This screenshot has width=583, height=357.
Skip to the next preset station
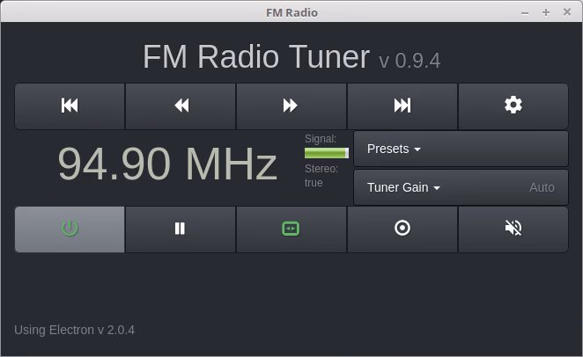pyautogui.click(x=402, y=106)
